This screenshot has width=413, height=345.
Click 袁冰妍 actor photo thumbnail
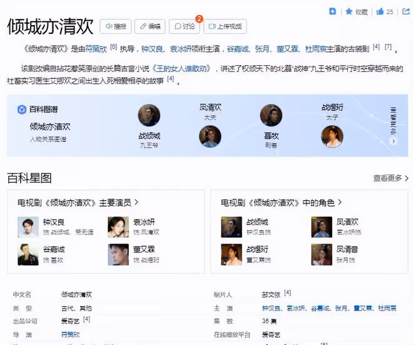click(x=118, y=227)
